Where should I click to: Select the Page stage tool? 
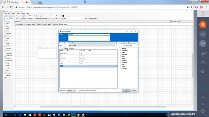pyautogui.click(x=7, y=43)
